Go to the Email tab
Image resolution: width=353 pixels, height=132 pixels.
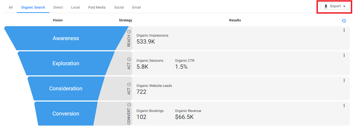137,7
